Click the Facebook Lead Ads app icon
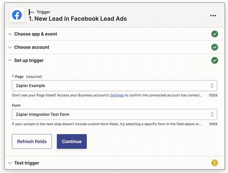Viewport: 228px width, 173px height. pos(17,16)
